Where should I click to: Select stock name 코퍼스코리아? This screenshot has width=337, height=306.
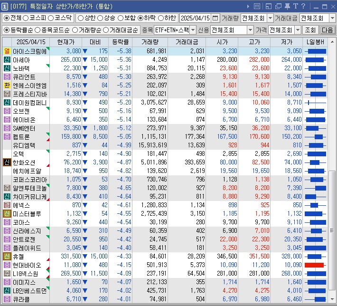(x=30, y=180)
